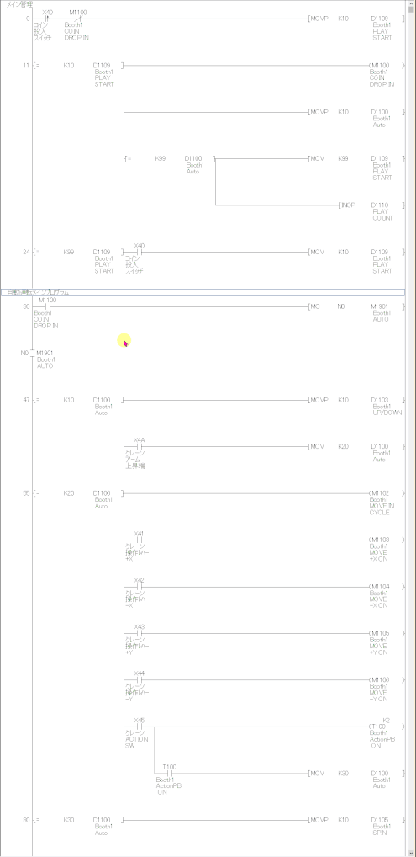The height and width of the screenshot is (857, 416).
Task: Click the MC N0 M1901 master control instruction
Action: [356, 306]
